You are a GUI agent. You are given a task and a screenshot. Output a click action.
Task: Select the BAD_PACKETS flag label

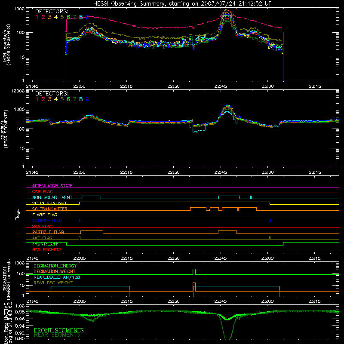[x=47, y=249]
